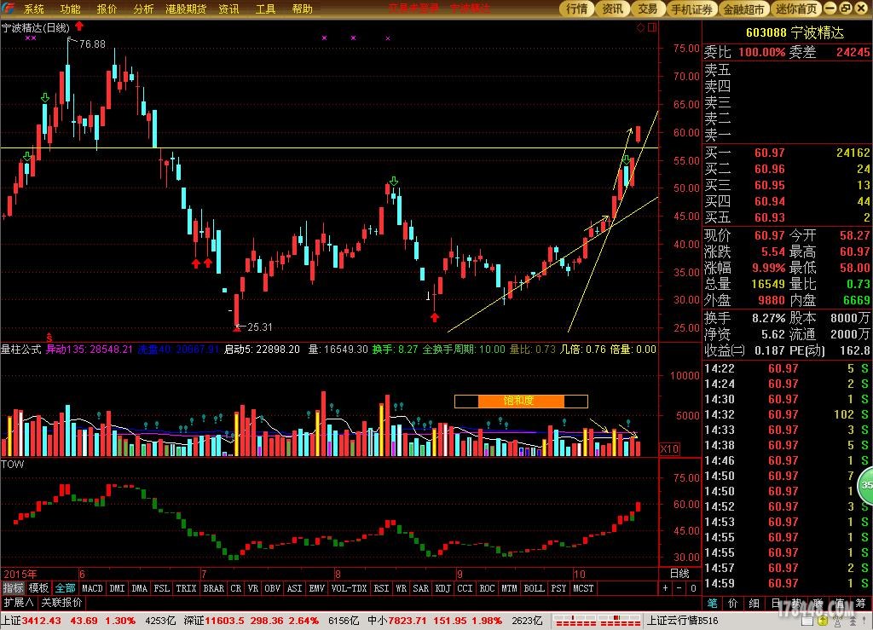Click the 手机证券 button
This screenshot has height=630, width=873.
(x=691, y=9)
